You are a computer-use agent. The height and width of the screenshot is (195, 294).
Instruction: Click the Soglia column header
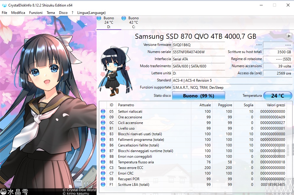(x=244, y=105)
